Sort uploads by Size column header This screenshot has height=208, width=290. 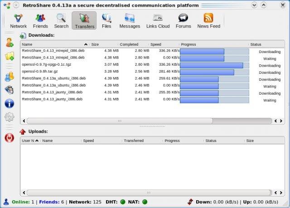point(264,140)
